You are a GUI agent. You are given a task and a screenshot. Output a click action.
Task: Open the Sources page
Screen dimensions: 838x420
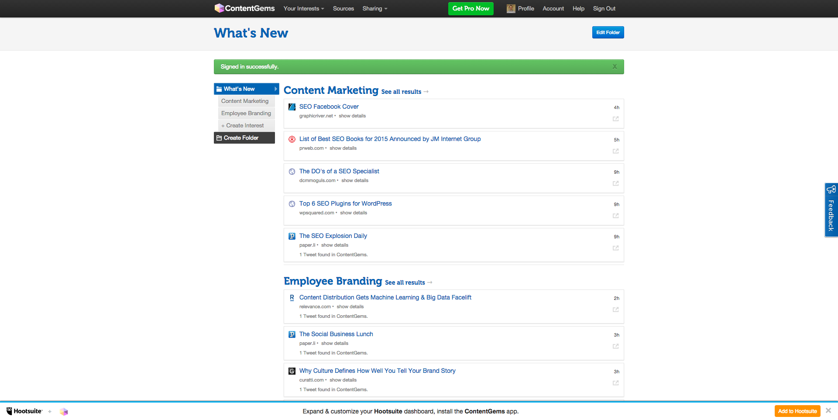(343, 8)
